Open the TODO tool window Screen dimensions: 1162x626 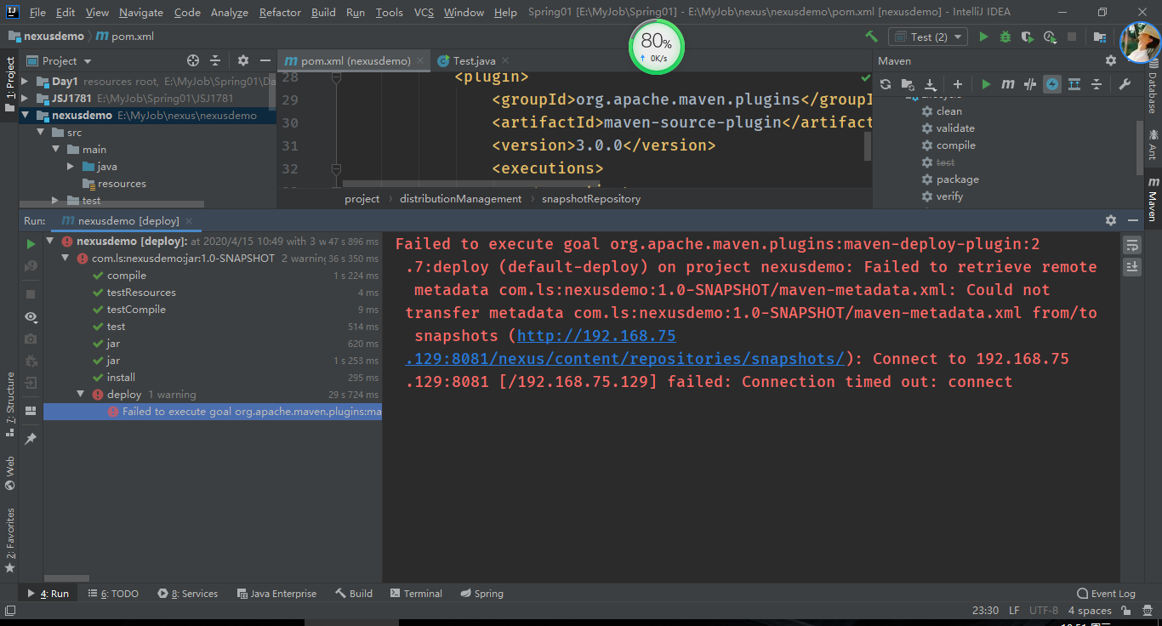tap(113, 594)
